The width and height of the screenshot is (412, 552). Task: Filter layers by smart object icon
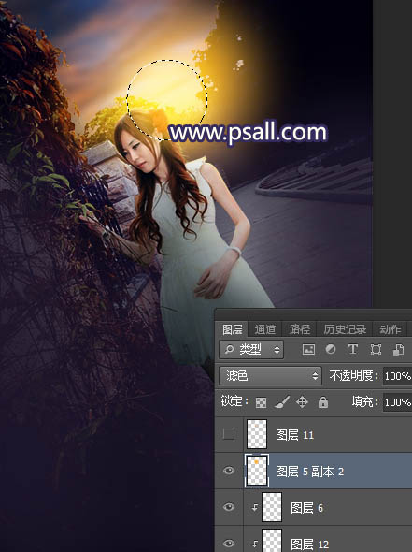(x=398, y=349)
